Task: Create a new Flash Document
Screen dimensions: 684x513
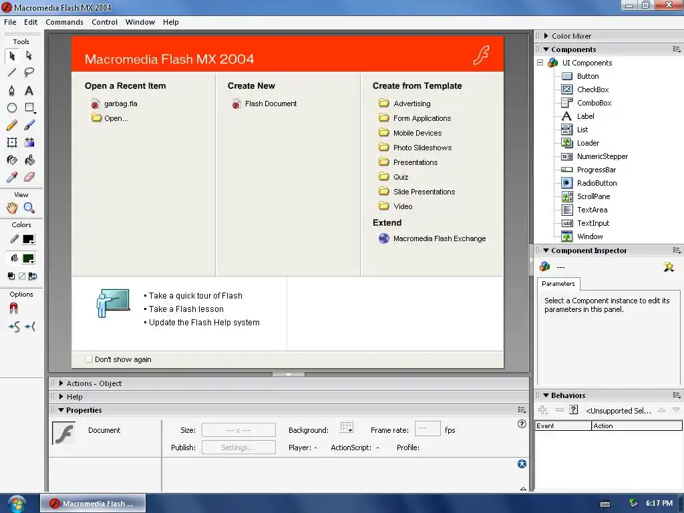Action: point(265,104)
